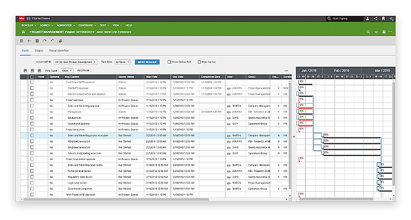The width and height of the screenshot is (411, 220).
Task: Expand the Task Filter dropdown
Action: pyautogui.click(x=123, y=62)
